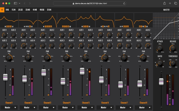Show tab overview icon
This screenshot has width=179, height=111.
click(176, 3)
